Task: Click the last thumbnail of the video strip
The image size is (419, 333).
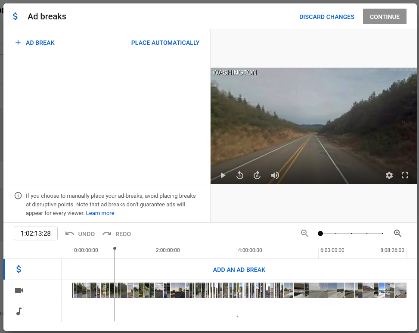Action: point(400,290)
